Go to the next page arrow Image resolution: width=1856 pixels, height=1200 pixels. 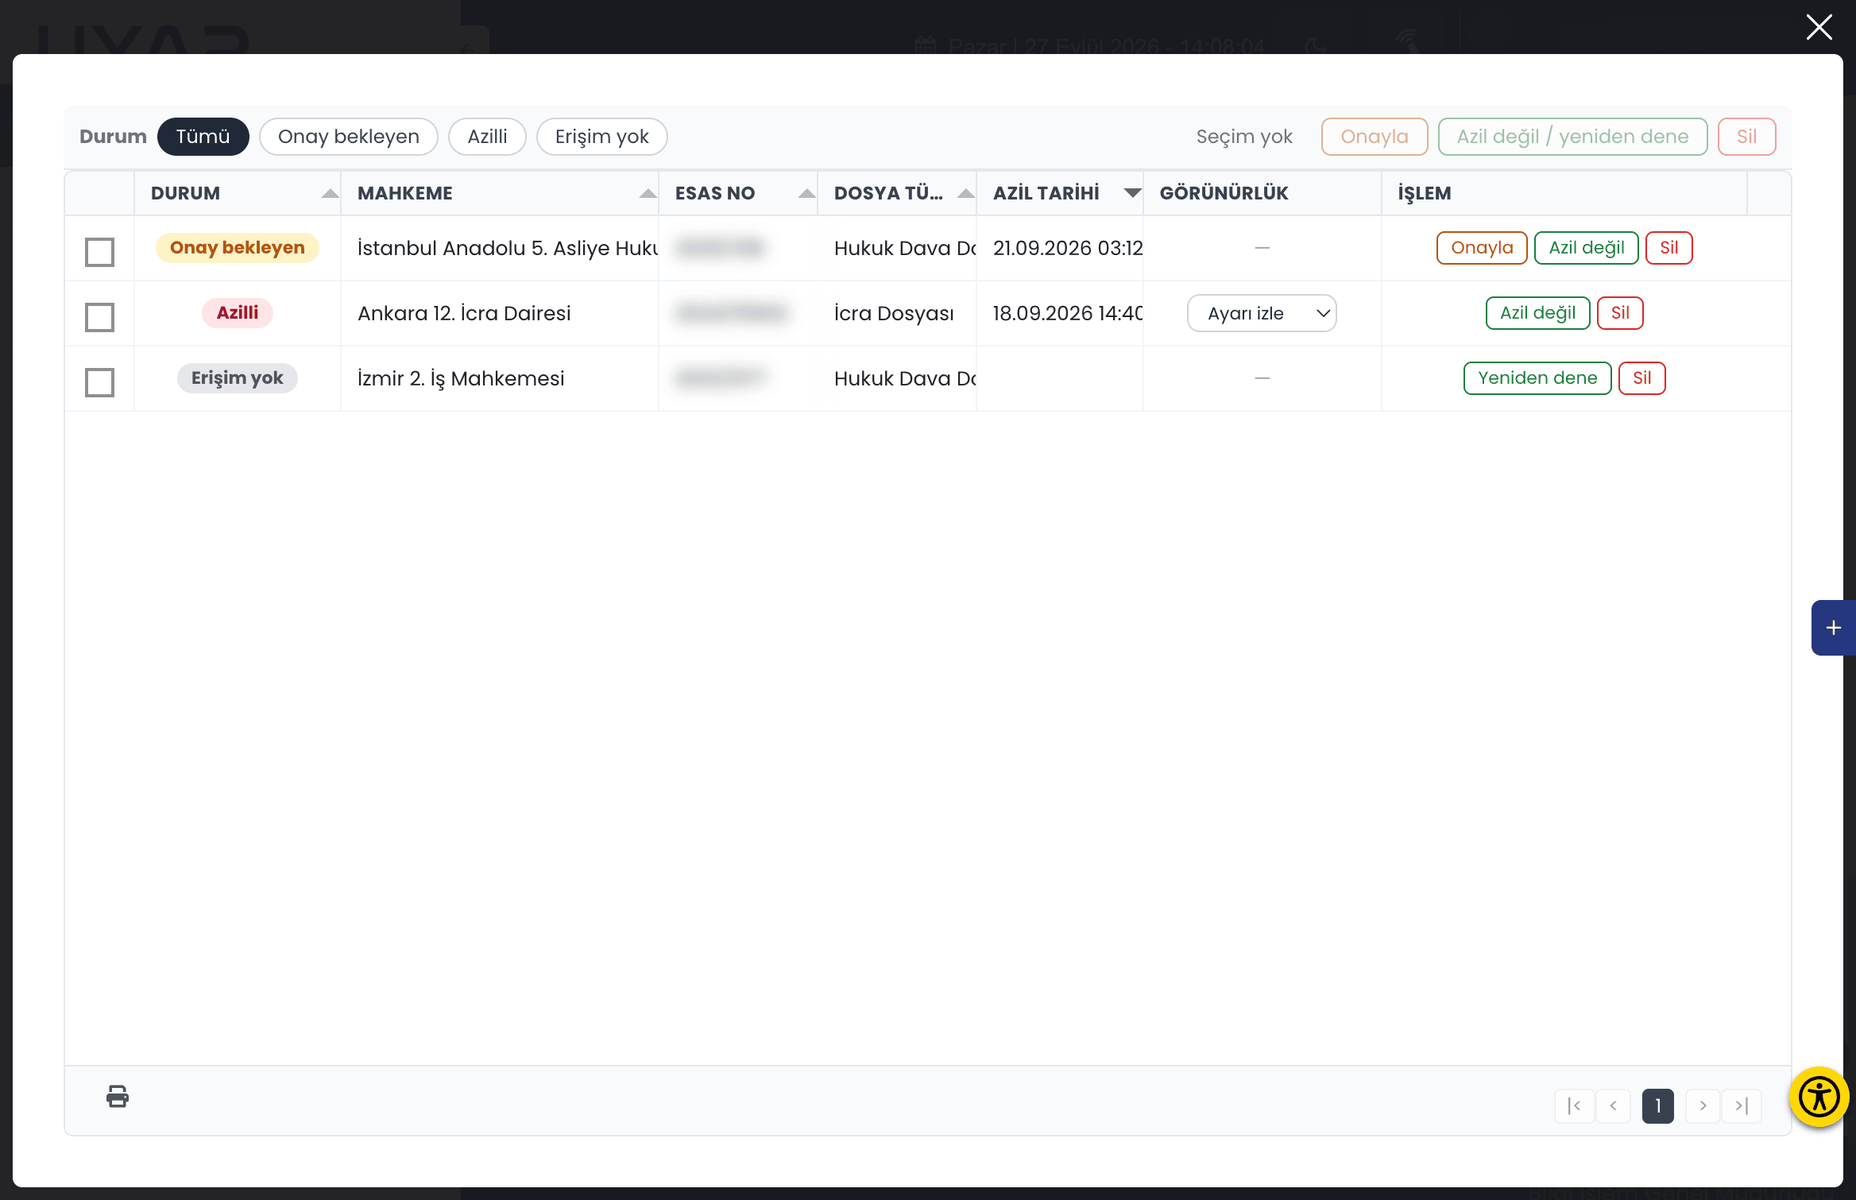pyautogui.click(x=1703, y=1105)
